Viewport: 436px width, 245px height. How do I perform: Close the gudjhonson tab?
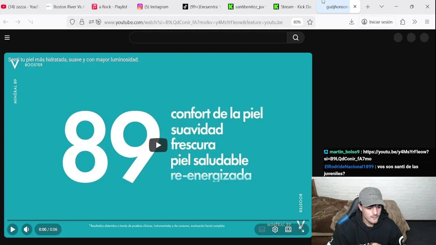[355, 6]
